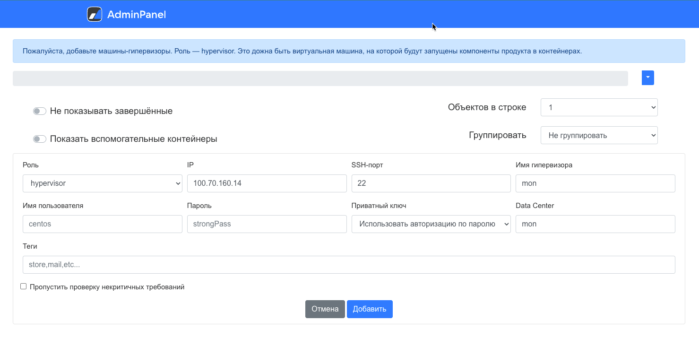Screen dimensions: 699x338
Task: Click the 'Пароль' input field
Action: (x=267, y=224)
